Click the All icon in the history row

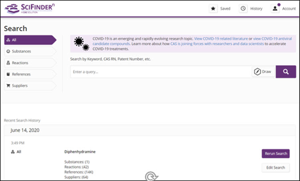point(13,152)
